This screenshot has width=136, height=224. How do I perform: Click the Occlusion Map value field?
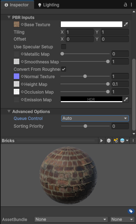pos(120,92)
